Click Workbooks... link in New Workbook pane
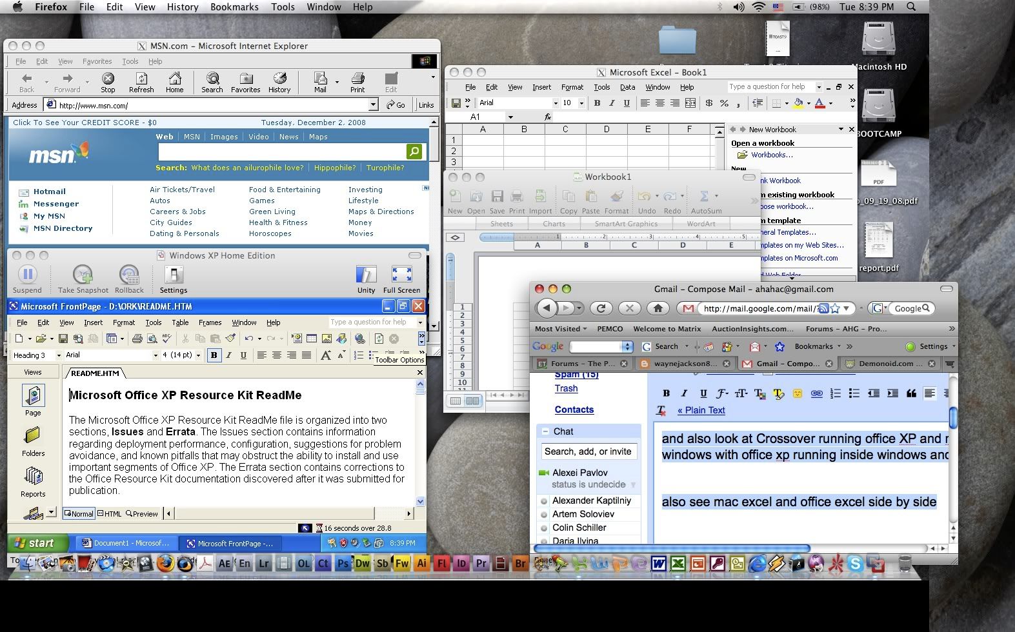 pyautogui.click(x=772, y=155)
